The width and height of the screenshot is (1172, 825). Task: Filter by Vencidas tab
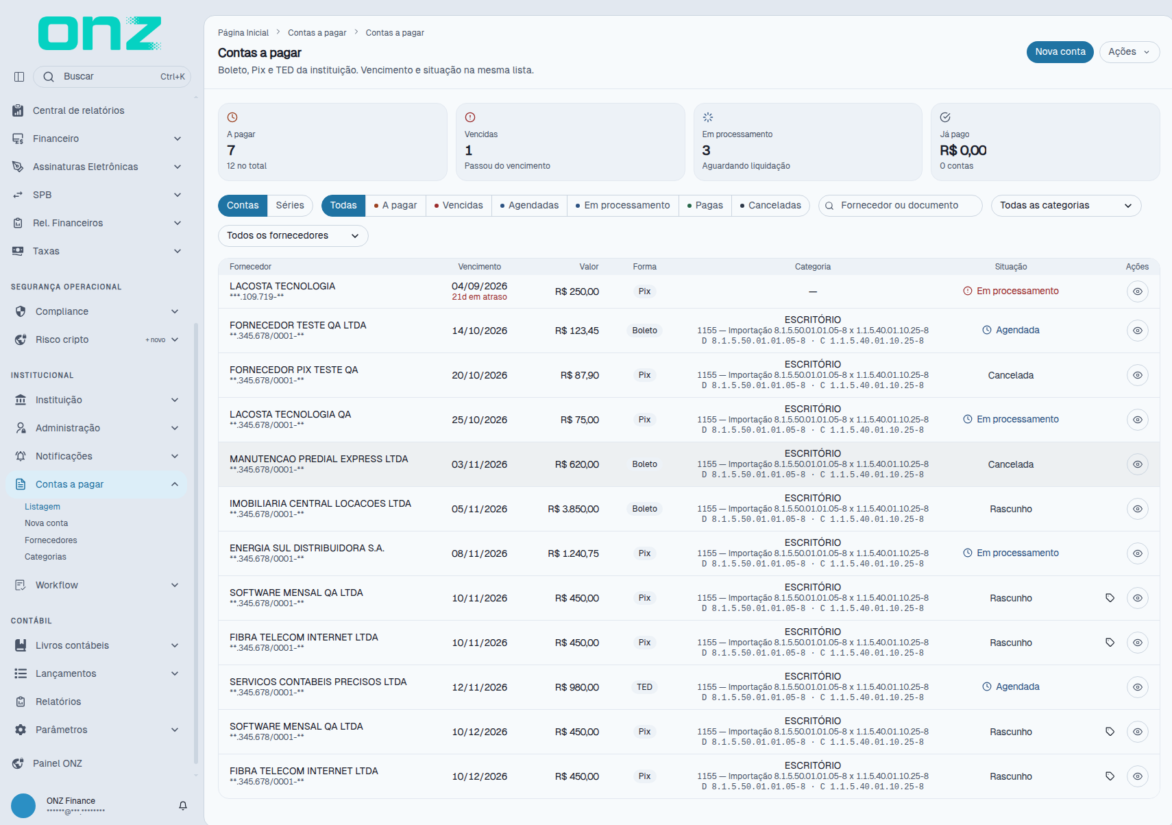point(459,206)
